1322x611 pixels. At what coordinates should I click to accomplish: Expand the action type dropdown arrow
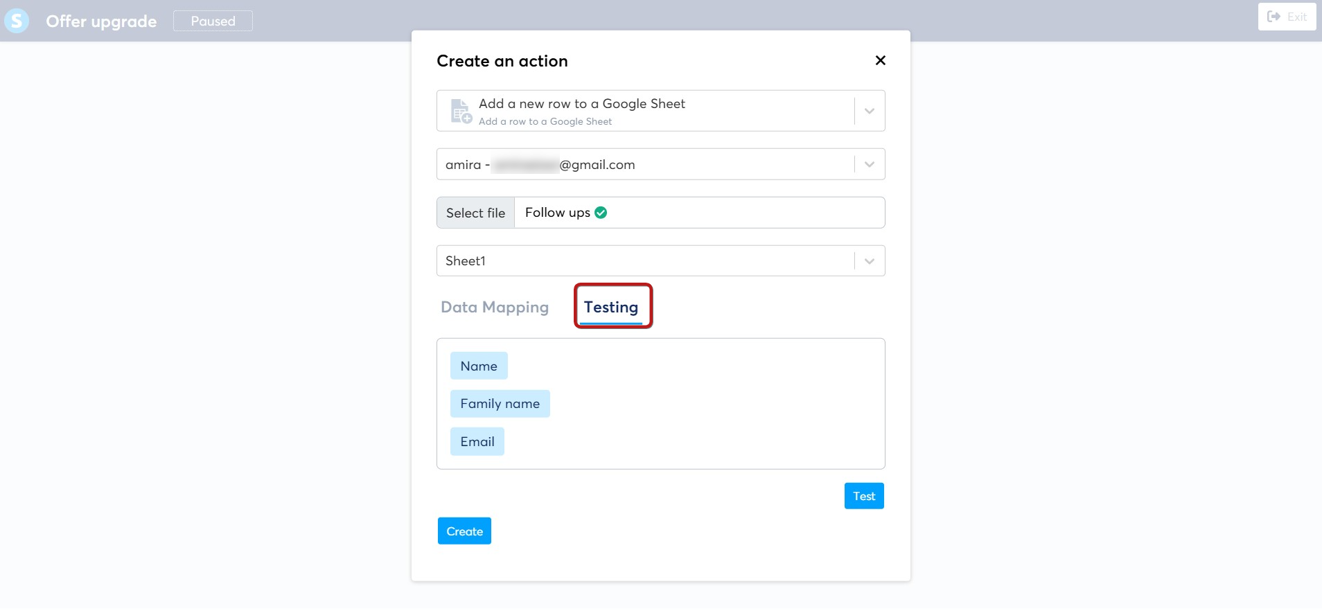[x=870, y=111]
